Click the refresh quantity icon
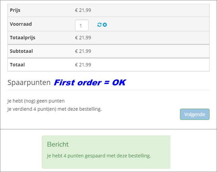Image resolution: width=217 pixels, height=172 pixels. click(99, 25)
